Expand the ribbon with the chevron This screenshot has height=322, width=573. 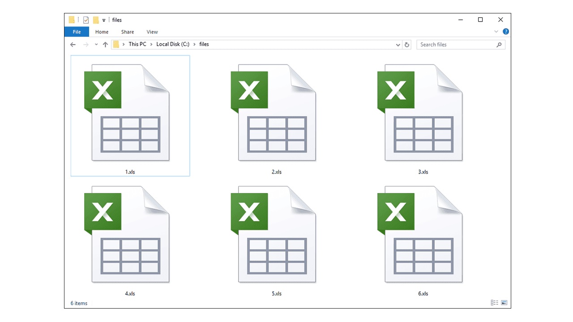click(496, 32)
